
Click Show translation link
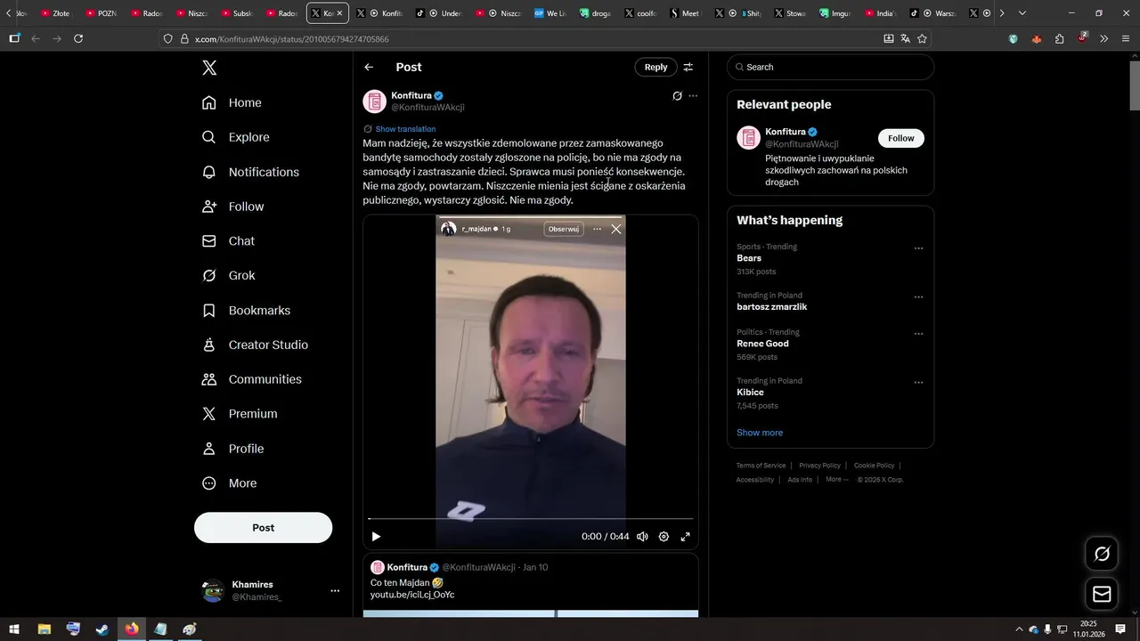click(405, 129)
